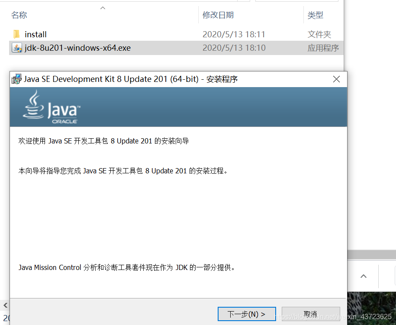Click the 应用程序 type cell
This screenshot has height=325, width=396.
tap(323, 48)
